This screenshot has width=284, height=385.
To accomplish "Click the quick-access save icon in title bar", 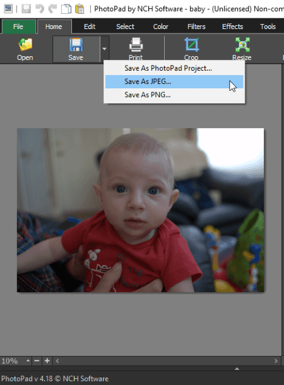I will coord(26,9).
